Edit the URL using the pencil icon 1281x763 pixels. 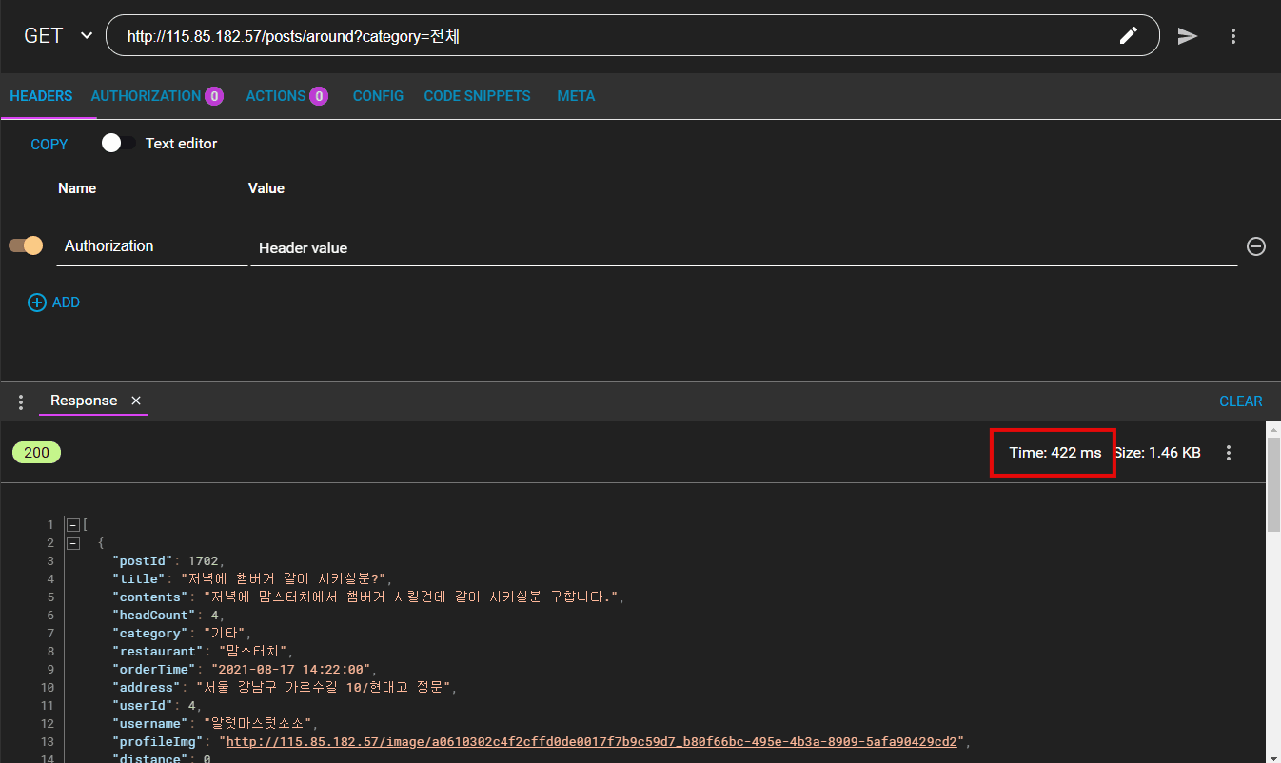coord(1128,35)
